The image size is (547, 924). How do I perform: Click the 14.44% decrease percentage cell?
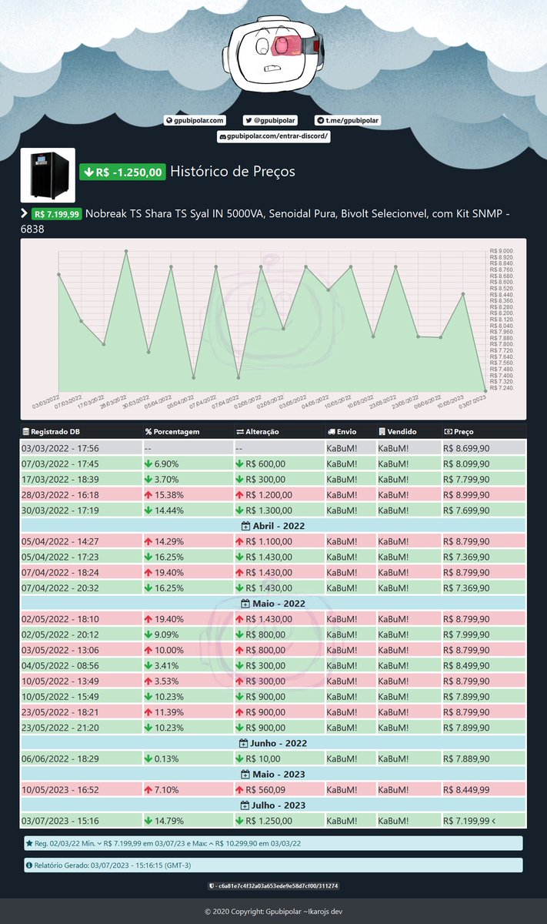tap(188, 510)
